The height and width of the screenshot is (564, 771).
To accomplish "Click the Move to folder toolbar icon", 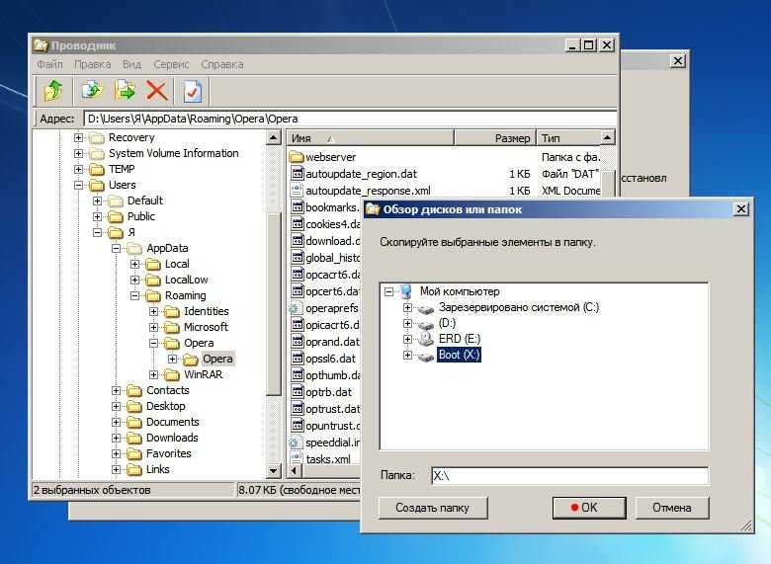I will tap(125, 91).
